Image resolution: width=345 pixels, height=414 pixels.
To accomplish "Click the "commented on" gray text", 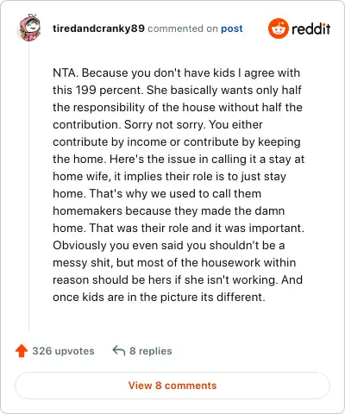I will [183, 28].
